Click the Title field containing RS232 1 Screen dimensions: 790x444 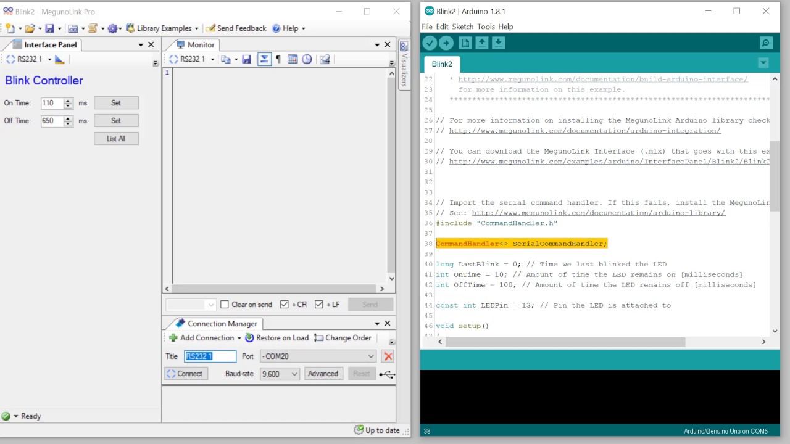pos(210,356)
